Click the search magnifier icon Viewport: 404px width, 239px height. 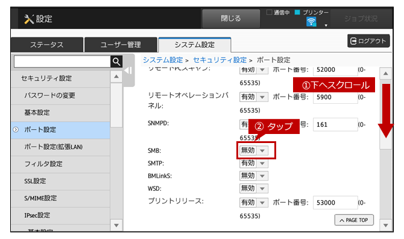pyautogui.click(x=116, y=62)
